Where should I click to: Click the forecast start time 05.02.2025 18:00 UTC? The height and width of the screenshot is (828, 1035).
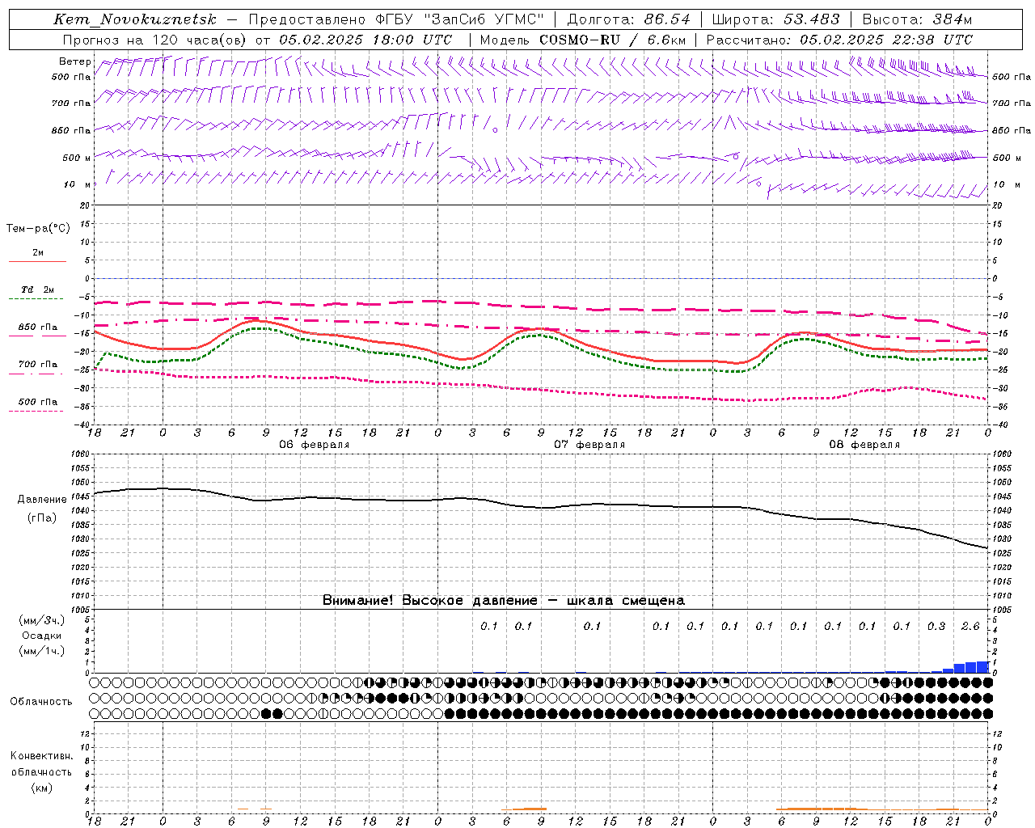(x=365, y=40)
